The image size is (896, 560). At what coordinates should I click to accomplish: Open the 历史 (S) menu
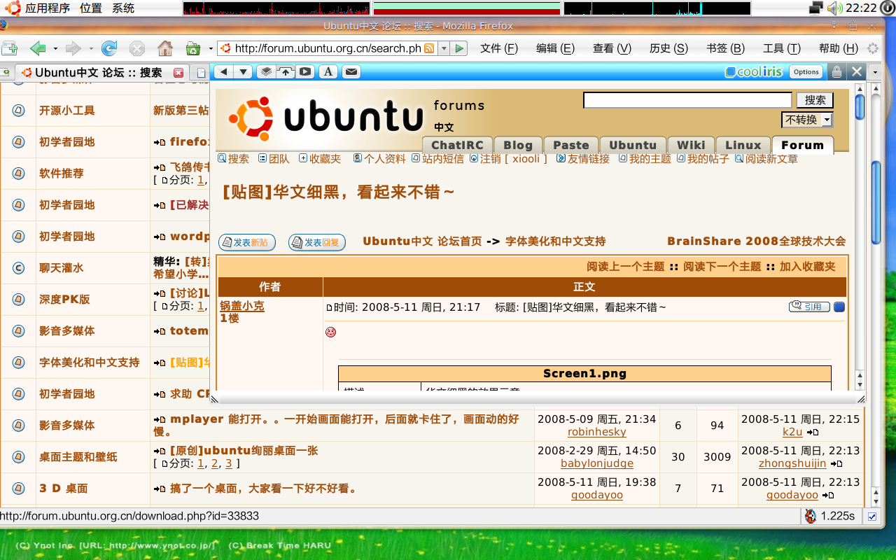tap(668, 48)
